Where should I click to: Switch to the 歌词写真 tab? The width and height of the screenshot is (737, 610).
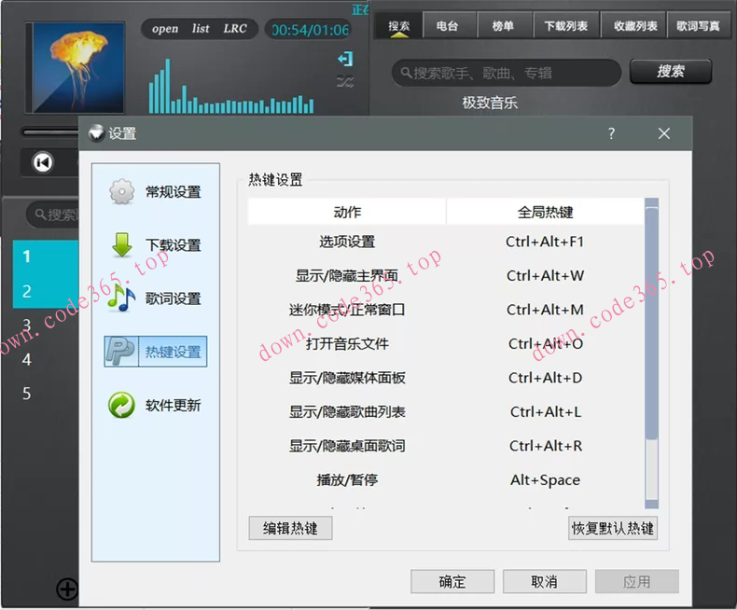[x=698, y=26]
